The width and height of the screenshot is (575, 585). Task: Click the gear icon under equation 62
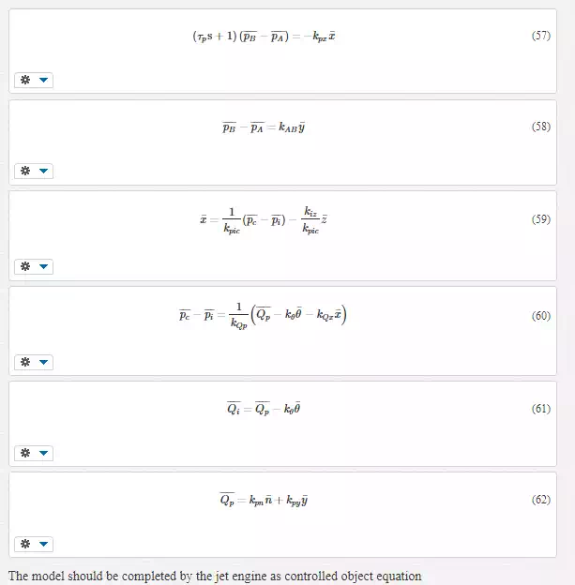[25, 544]
